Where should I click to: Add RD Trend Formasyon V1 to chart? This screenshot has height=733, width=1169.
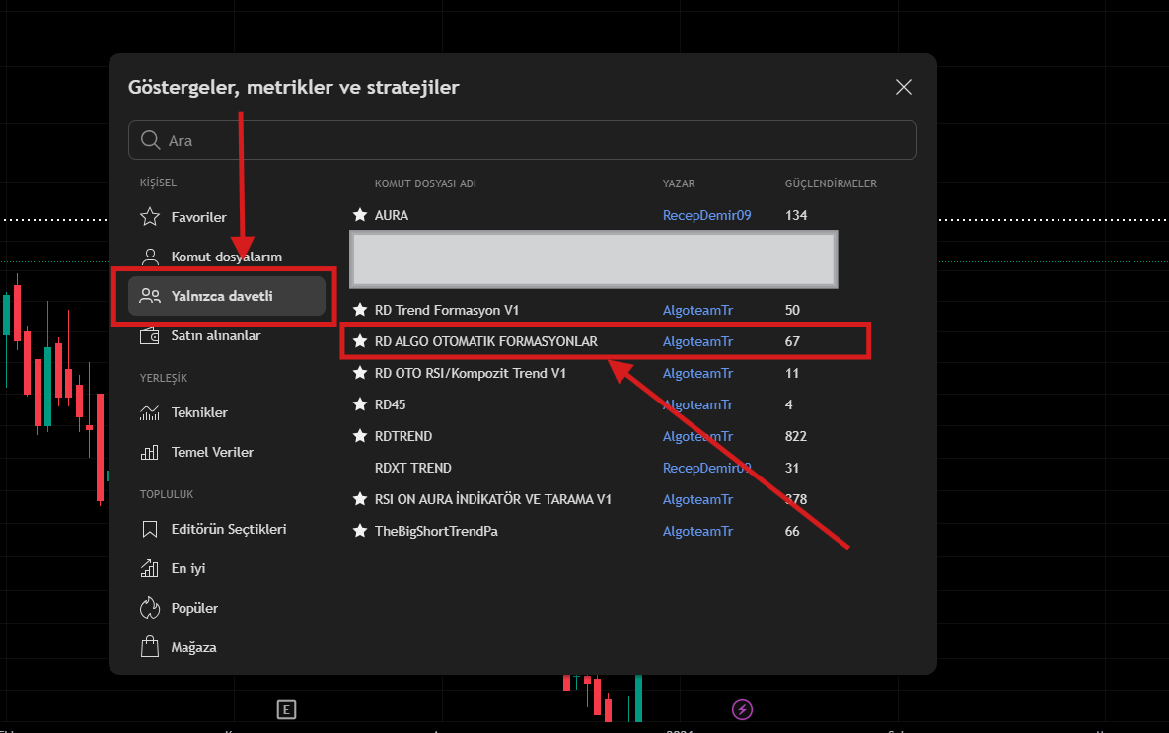point(447,310)
